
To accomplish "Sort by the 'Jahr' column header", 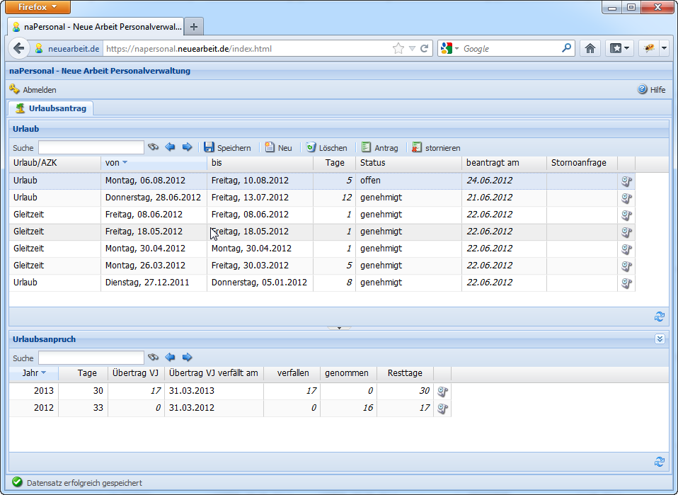I will pyautogui.click(x=30, y=373).
